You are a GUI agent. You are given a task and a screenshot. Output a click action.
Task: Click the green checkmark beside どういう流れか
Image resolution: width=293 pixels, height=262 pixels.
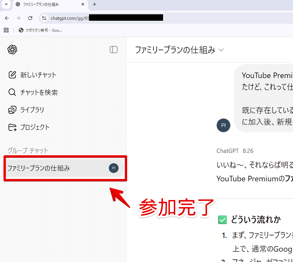tap(222, 220)
